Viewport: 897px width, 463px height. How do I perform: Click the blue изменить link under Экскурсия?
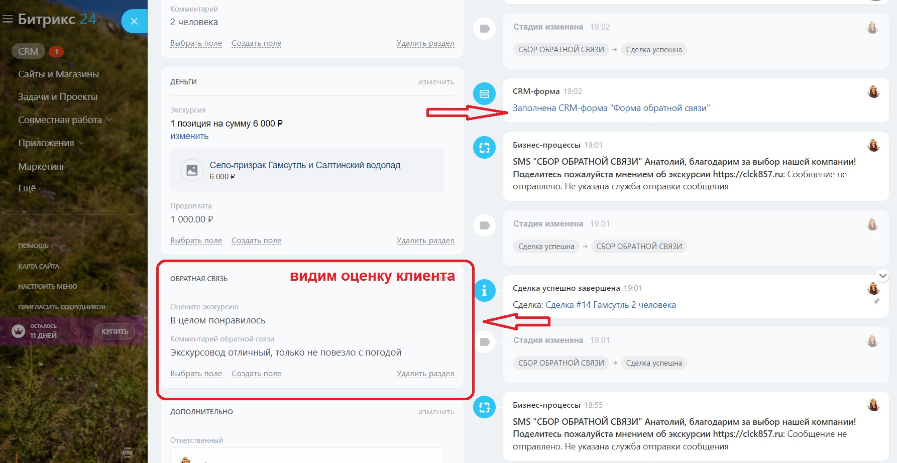(x=189, y=136)
